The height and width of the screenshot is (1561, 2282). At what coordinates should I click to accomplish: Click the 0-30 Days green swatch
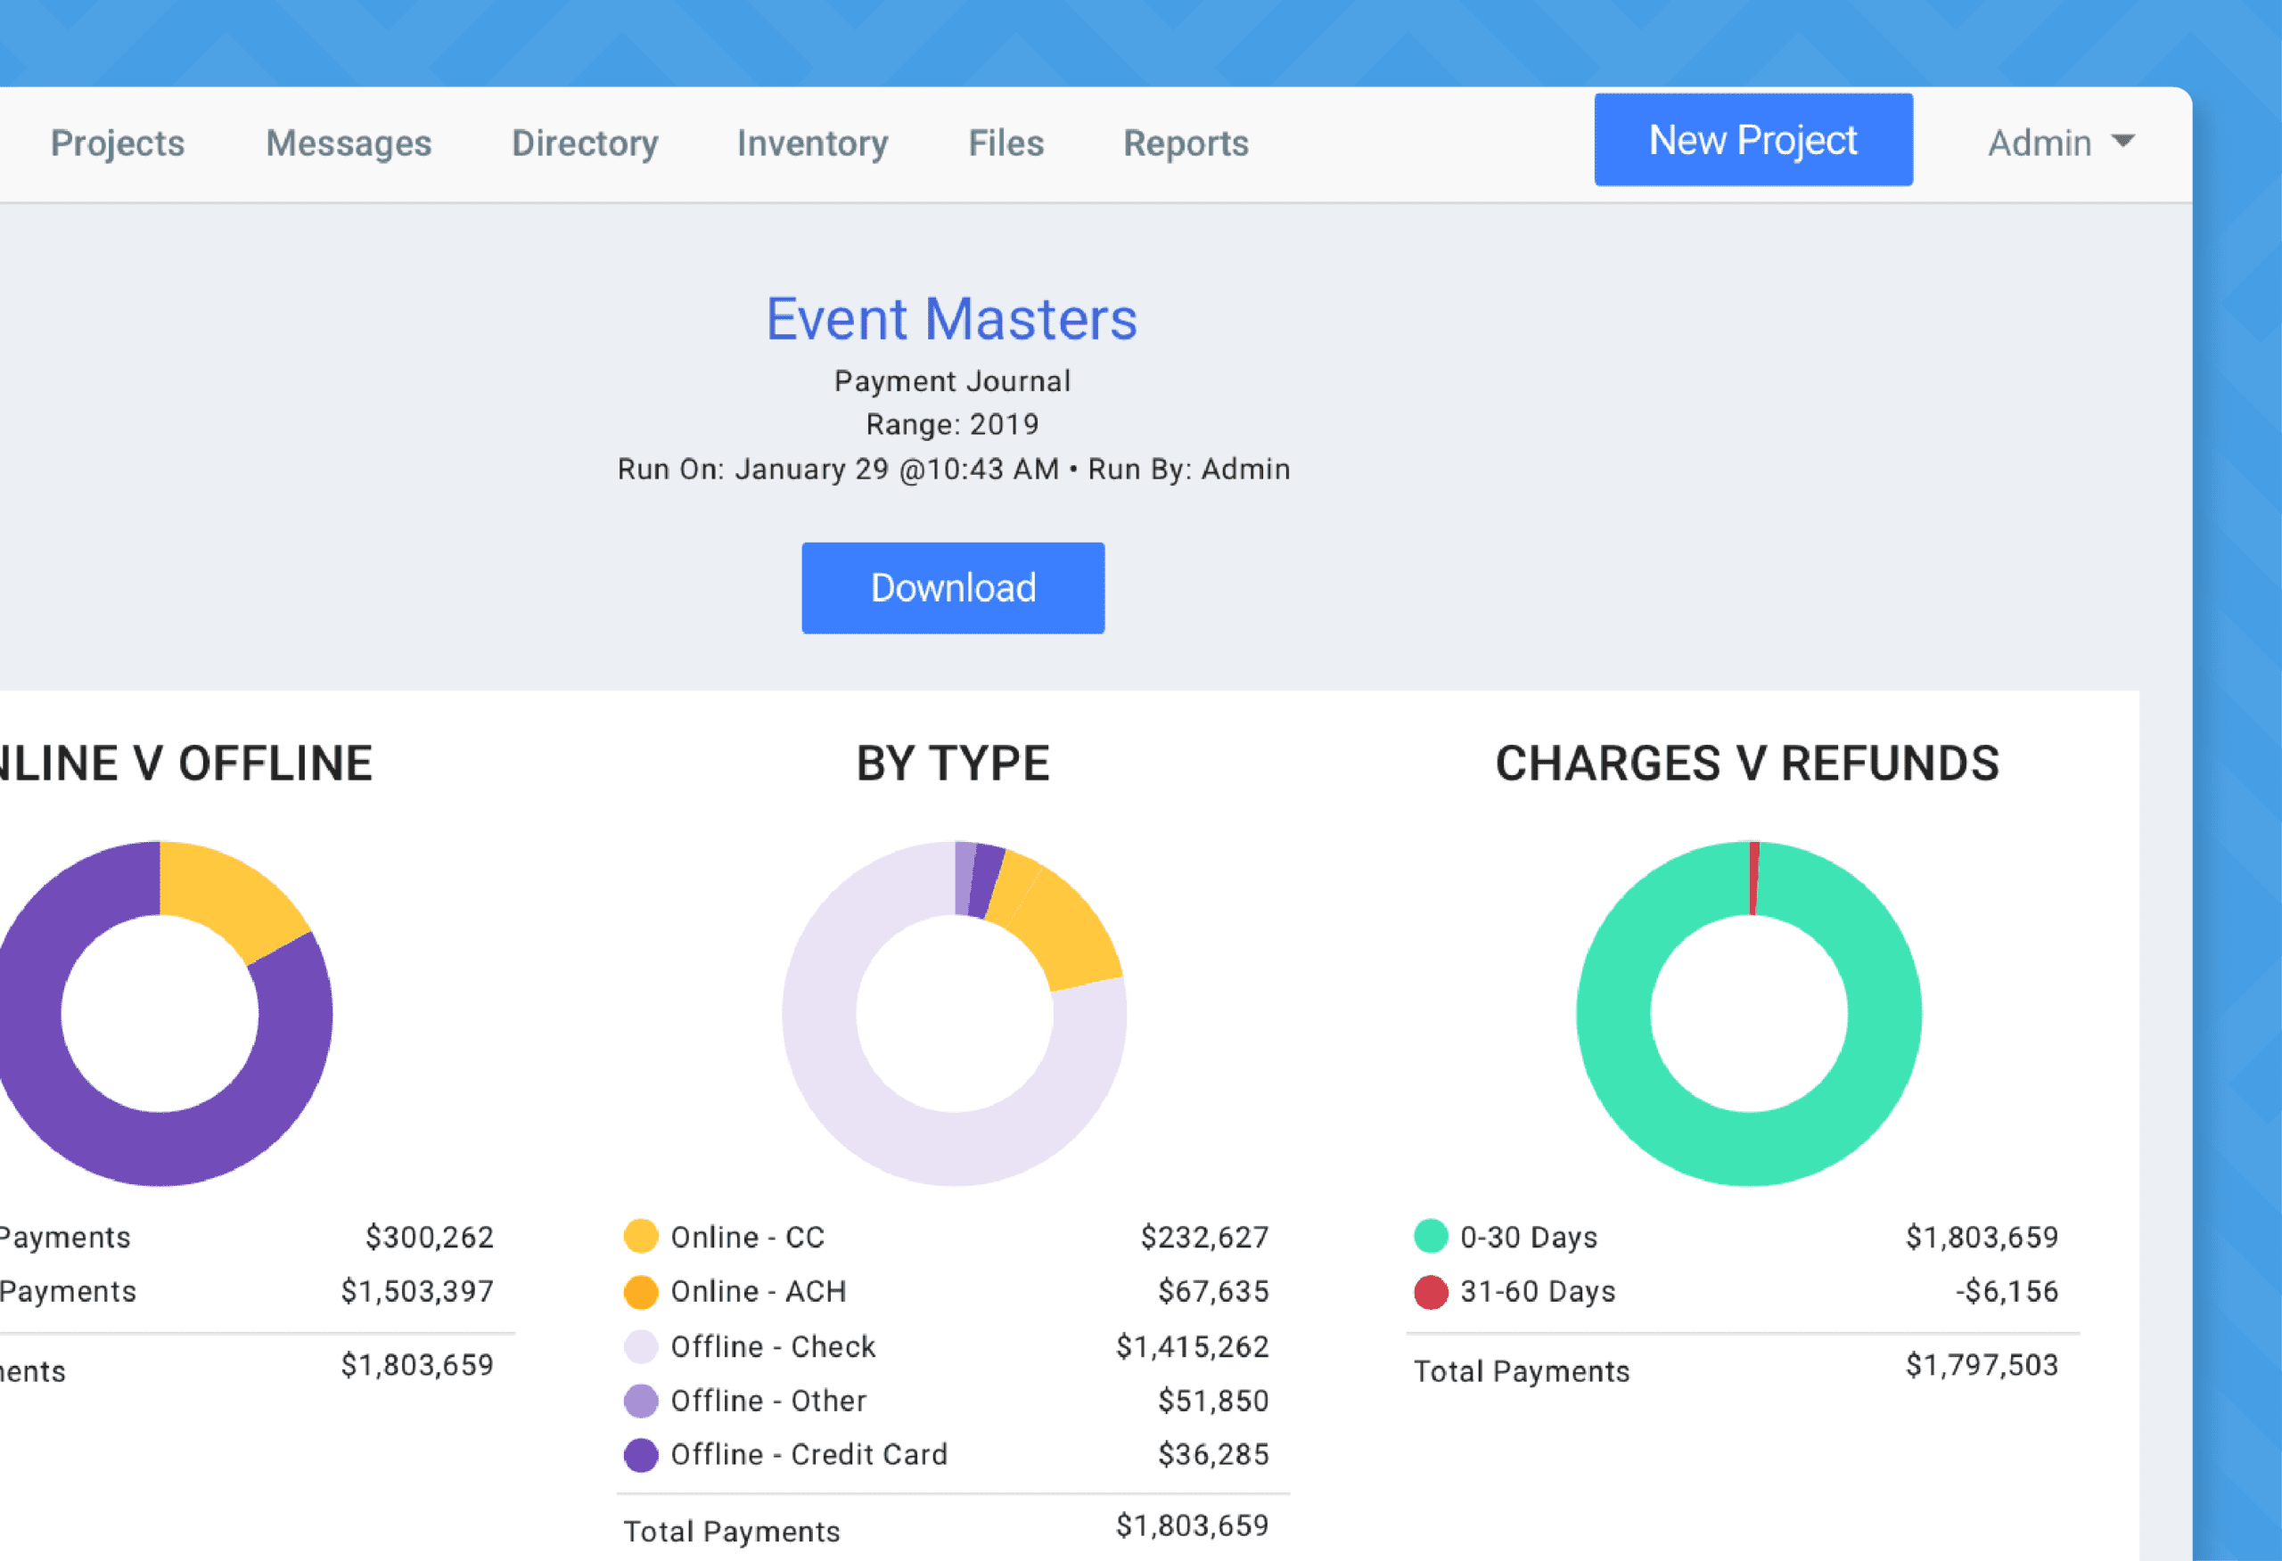click(1432, 1236)
